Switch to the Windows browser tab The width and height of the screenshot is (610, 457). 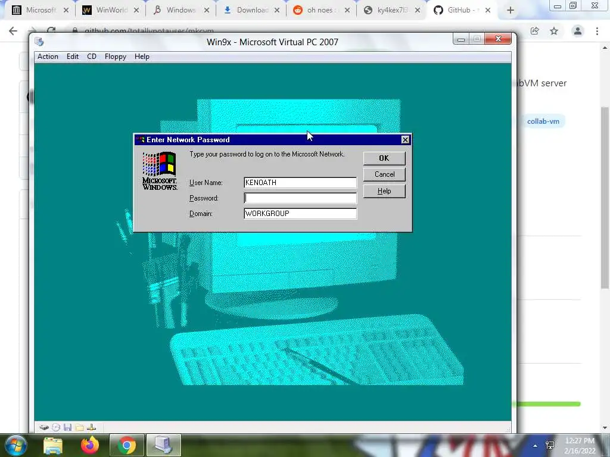pyautogui.click(x=181, y=10)
